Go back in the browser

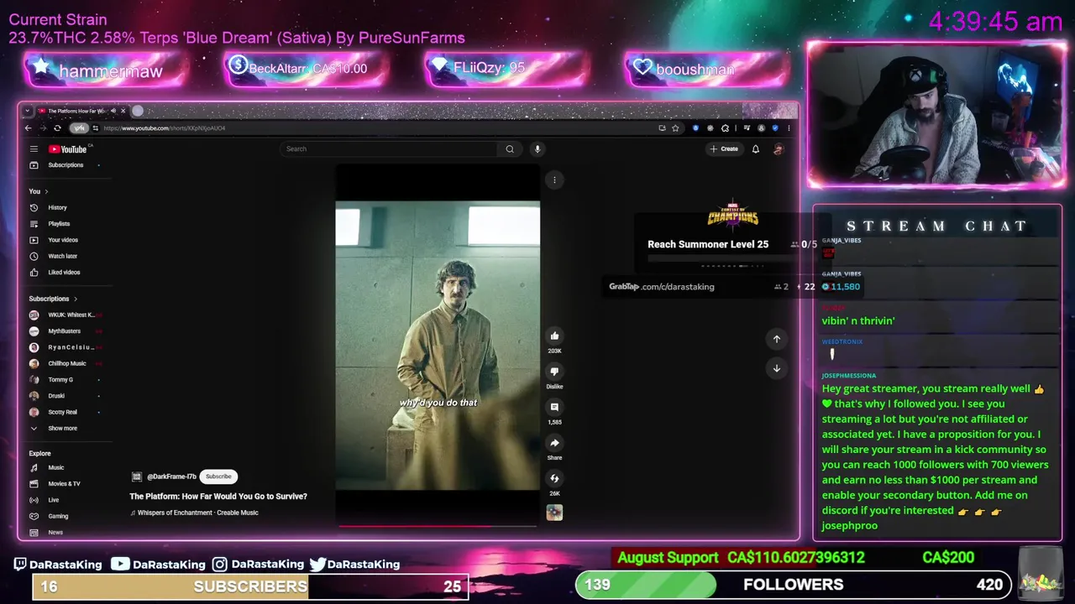pyautogui.click(x=28, y=128)
